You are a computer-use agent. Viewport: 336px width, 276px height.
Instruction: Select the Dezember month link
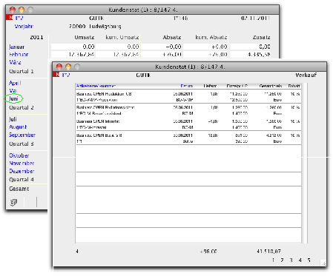(22, 171)
